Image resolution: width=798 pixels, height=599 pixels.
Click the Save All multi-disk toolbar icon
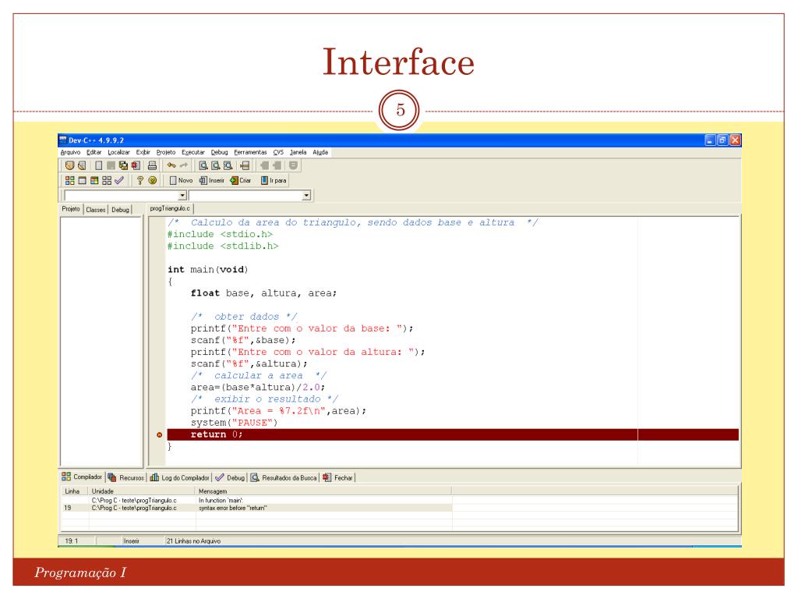(123, 165)
